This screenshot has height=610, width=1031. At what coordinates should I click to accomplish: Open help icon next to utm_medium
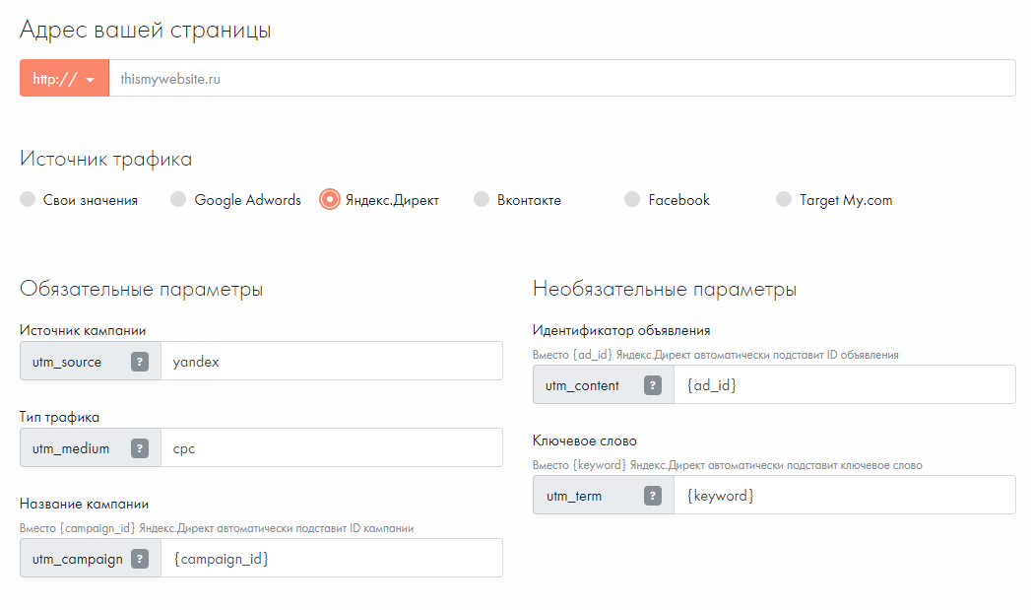(x=140, y=448)
